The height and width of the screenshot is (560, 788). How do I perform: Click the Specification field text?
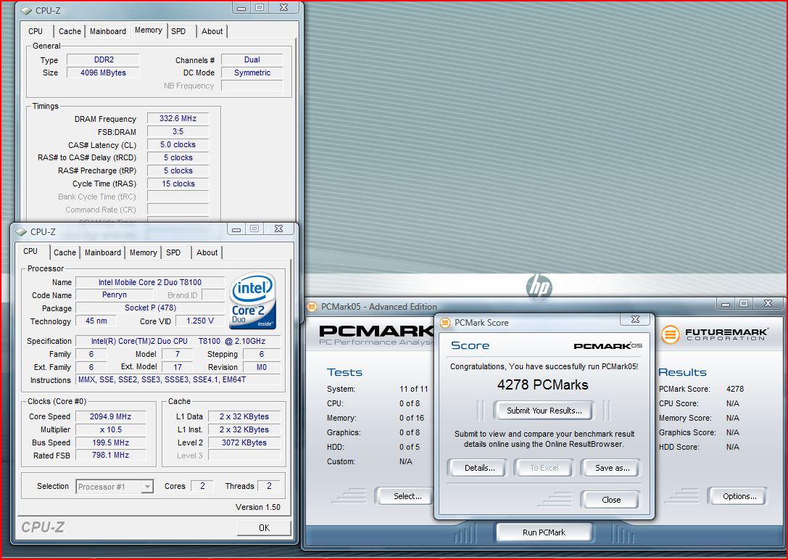178,342
